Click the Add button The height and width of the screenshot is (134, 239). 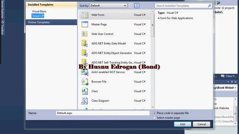183,124
